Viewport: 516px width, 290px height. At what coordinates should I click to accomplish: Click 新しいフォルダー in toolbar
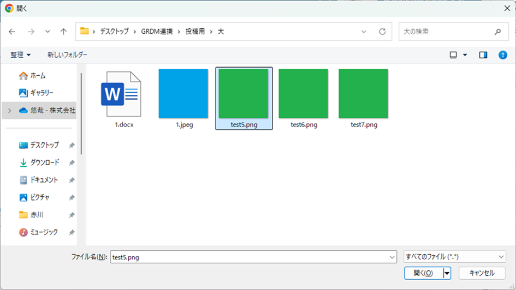point(67,55)
